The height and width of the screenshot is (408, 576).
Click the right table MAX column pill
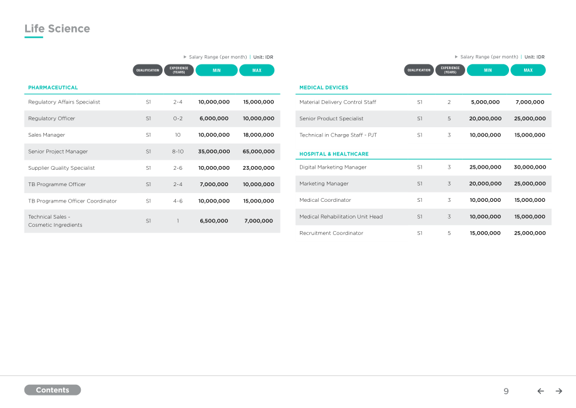528,70
